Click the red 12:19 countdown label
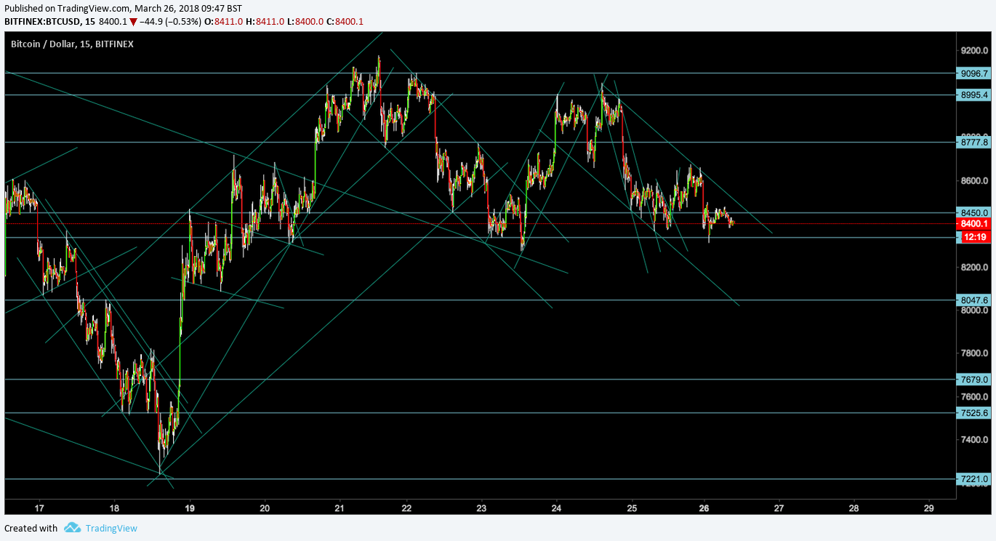Viewport: 996px width, 541px height. point(976,237)
